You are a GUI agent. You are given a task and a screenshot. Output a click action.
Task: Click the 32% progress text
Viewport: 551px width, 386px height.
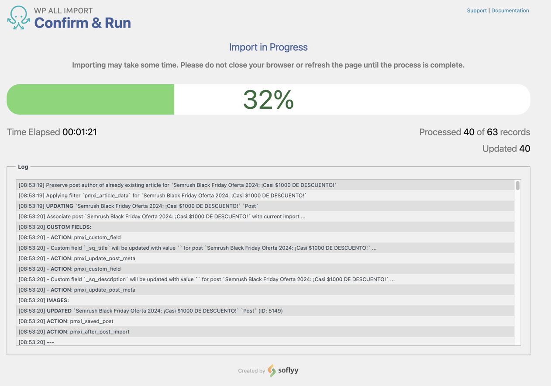click(x=268, y=100)
